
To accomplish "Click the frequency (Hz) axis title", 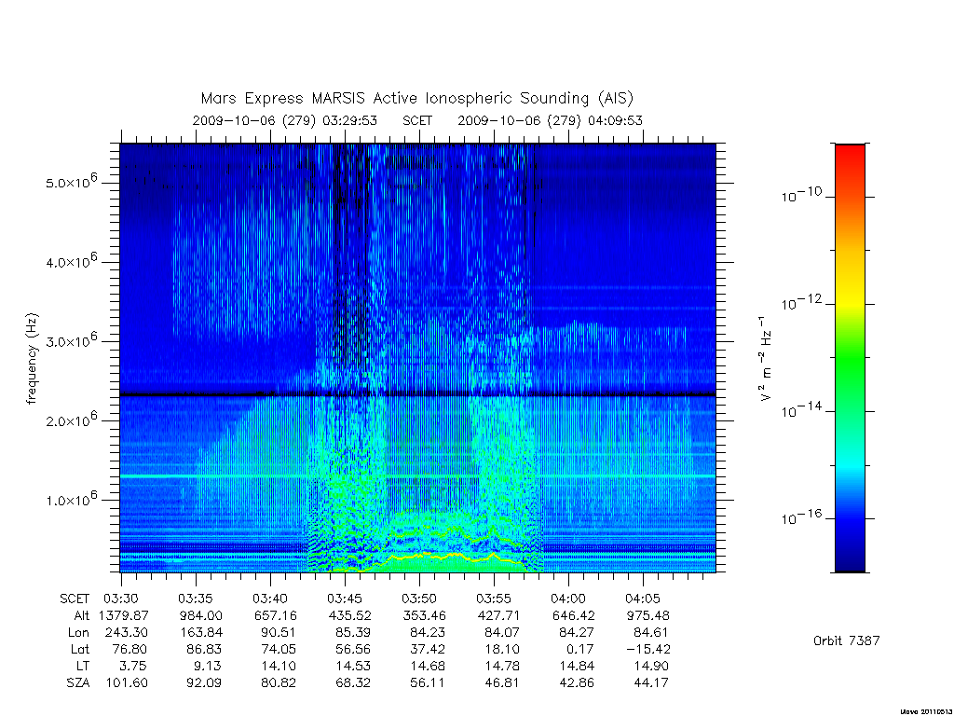I will click(x=32, y=359).
